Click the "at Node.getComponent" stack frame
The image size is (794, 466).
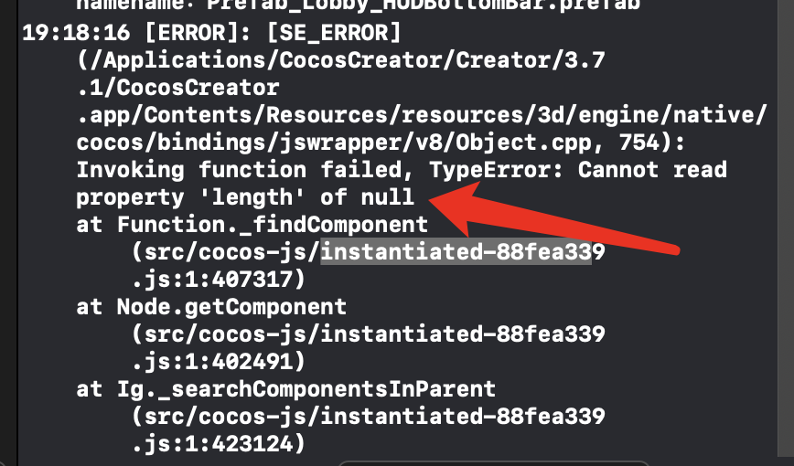click(211, 305)
